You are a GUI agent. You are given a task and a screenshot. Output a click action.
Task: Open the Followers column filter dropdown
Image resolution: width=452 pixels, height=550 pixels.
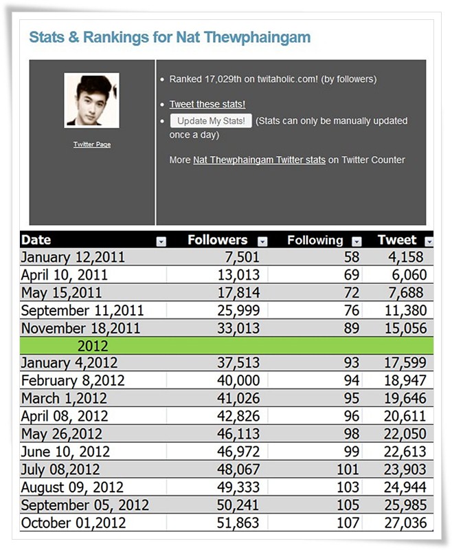pyautogui.click(x=262, y=241)
